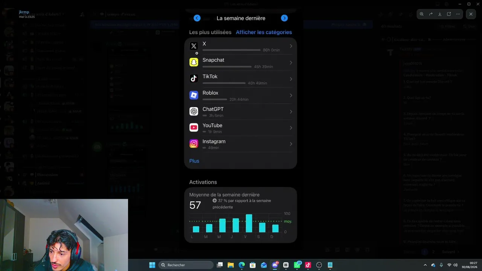Click the Rechercher taskbar search box
The height and width of the screenshot is (271, 482).
pyautogui.click(x=186, y=265)
